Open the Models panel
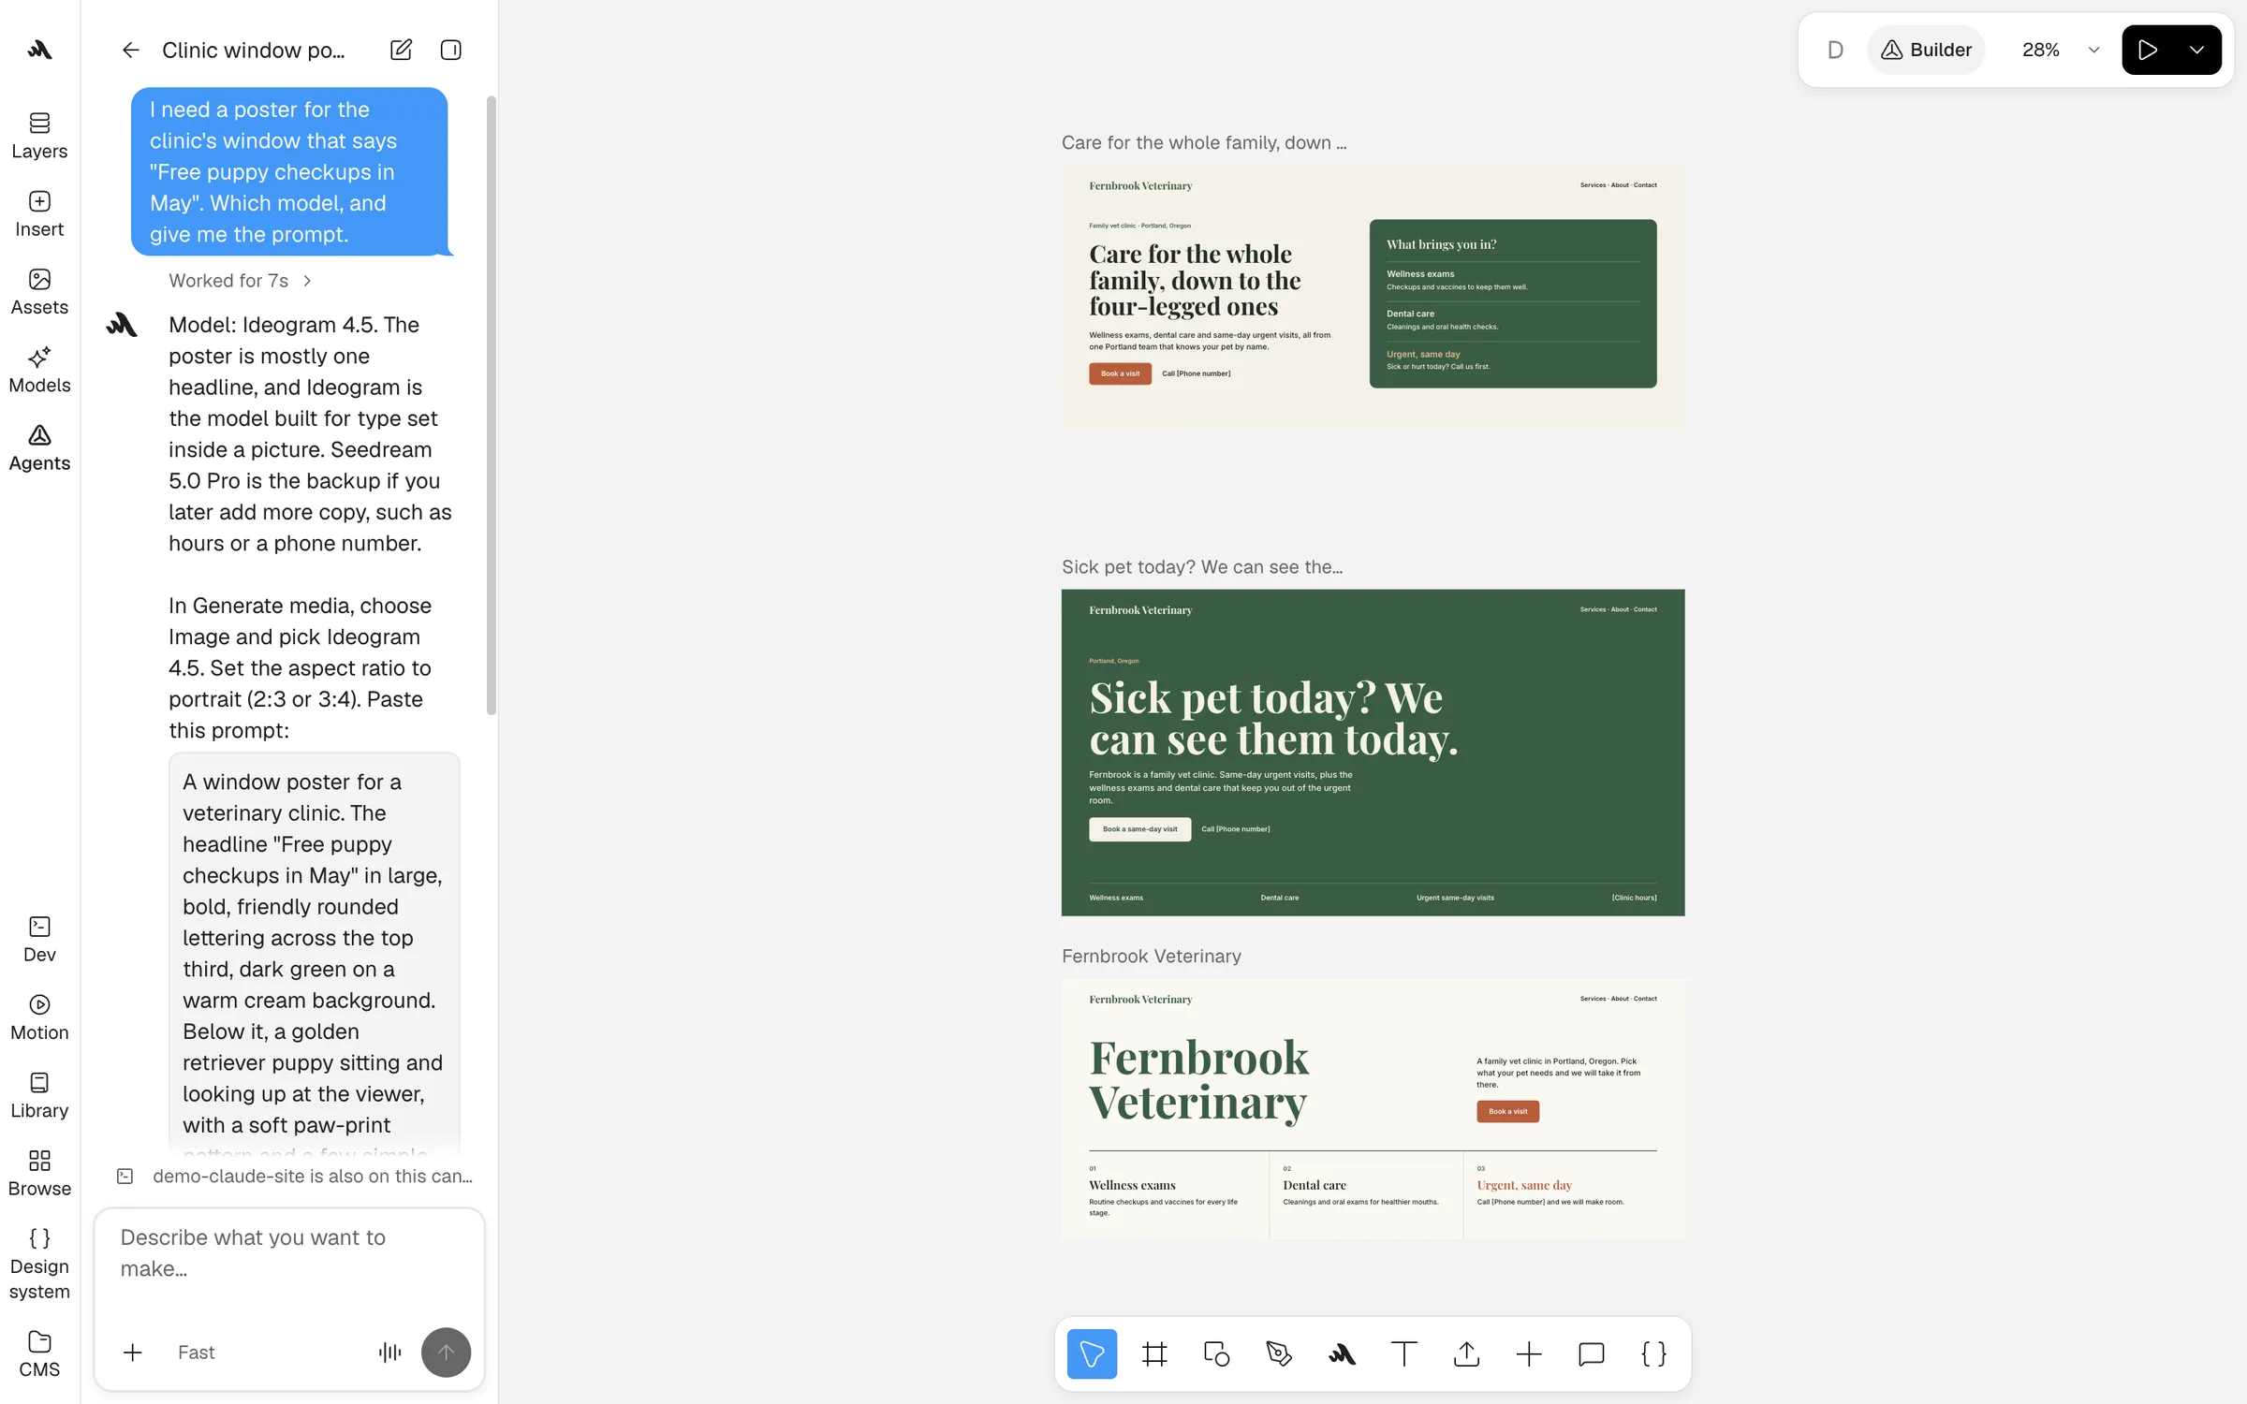 39,370
